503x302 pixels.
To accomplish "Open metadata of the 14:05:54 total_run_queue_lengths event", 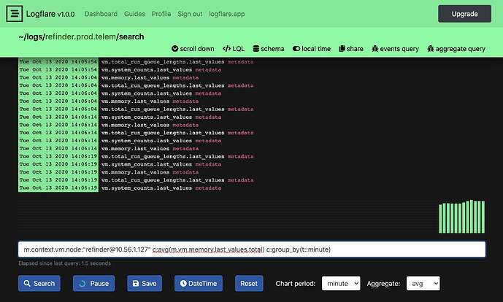I will tap(241, 62).
